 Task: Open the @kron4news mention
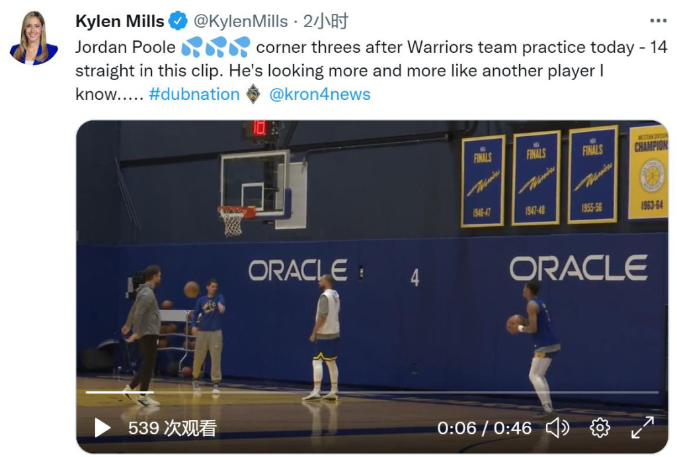[x=320, y=94]
